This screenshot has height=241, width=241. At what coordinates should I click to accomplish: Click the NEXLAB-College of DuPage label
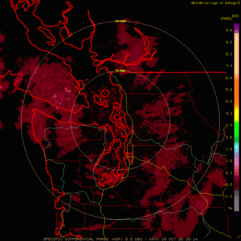click(214, 3)
